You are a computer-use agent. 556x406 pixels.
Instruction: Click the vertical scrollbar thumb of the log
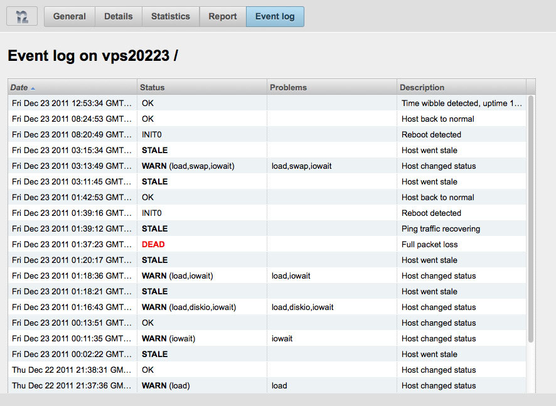coord(531,219)
